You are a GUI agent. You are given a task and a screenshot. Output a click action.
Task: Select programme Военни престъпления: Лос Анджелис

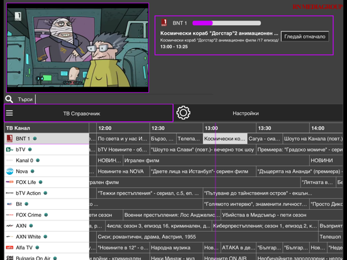(x=172, y=215)
